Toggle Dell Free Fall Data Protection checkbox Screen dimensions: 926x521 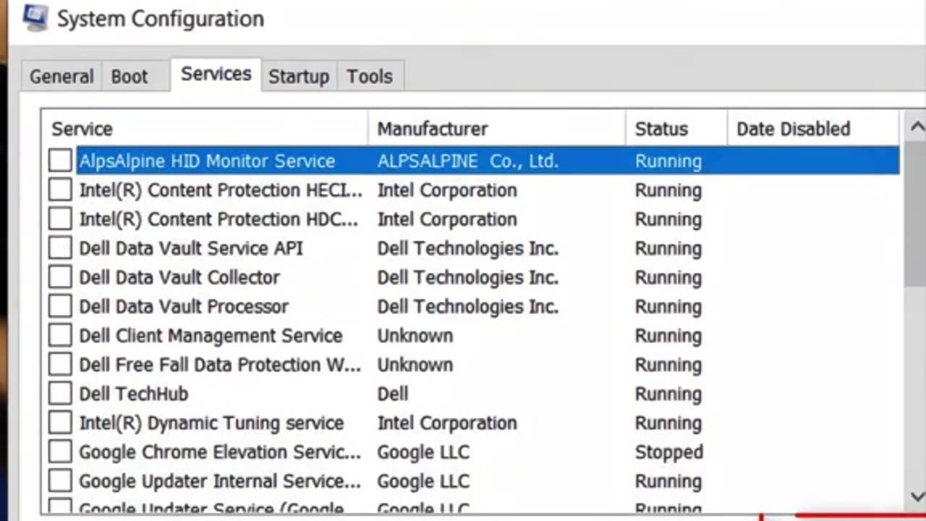point(60,365)
